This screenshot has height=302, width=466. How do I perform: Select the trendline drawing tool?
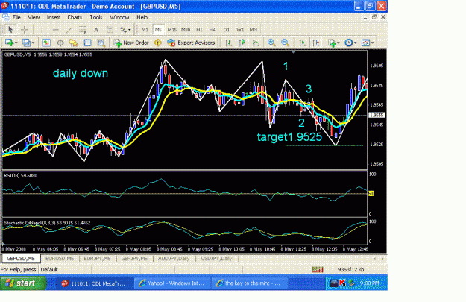69,29
